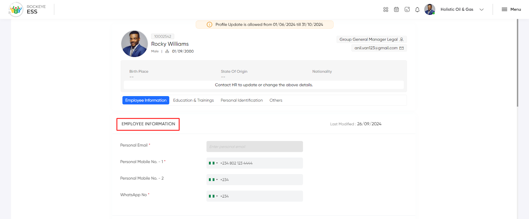The height and width of the screenshot is (219, 529).
Task: Click the Group General Manager Legal designation
Action: pyautogui.click(x=368, y=39)
